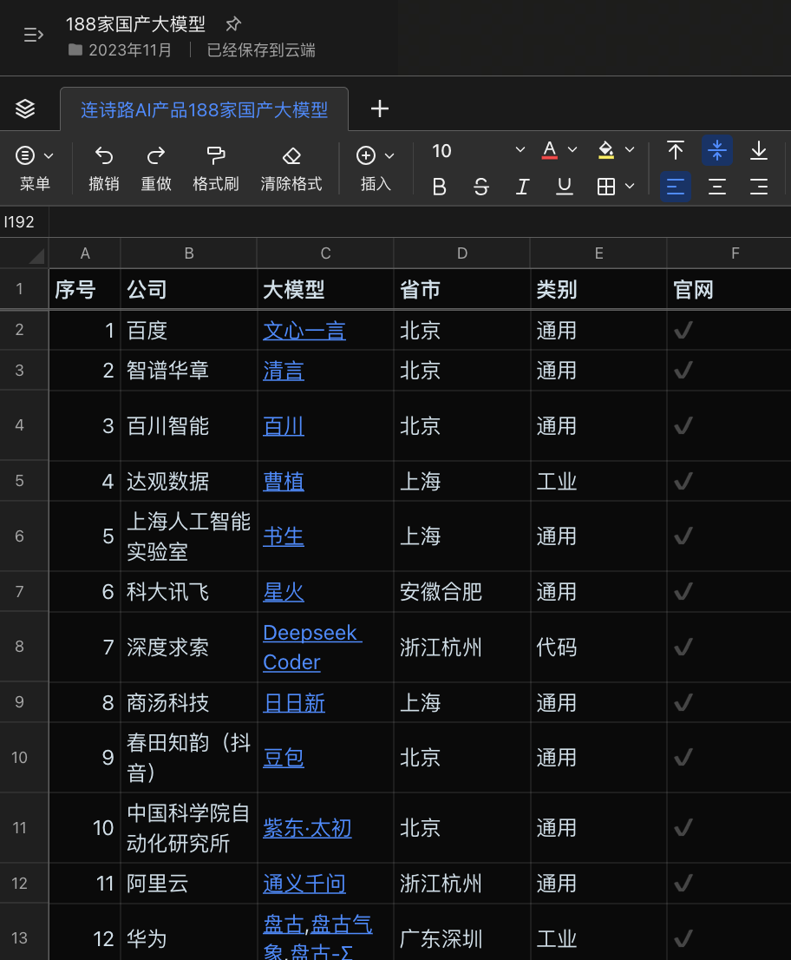Open the 清言 link
This screenshot has height=960, width=791.
pos(284,371)
